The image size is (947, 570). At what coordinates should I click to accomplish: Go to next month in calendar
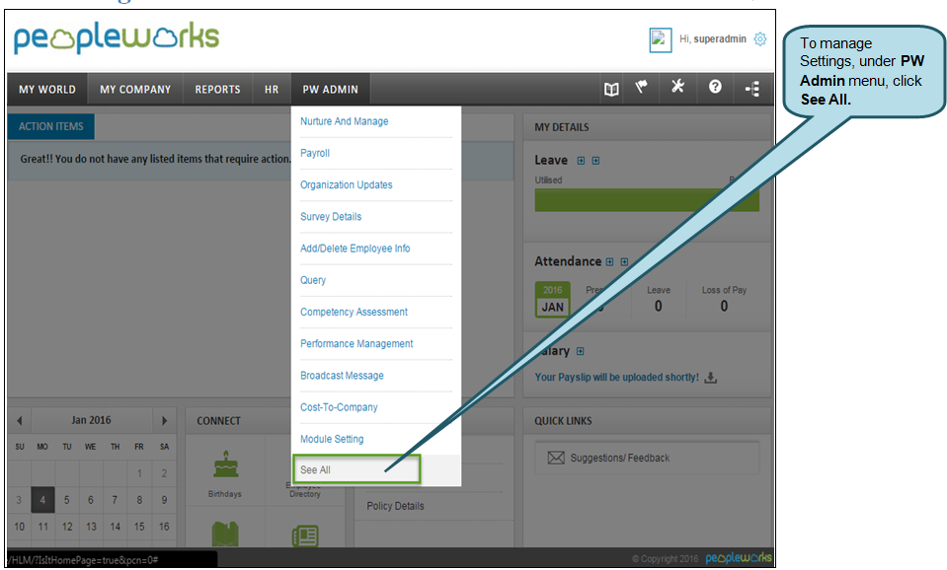(x=164, y=420)
